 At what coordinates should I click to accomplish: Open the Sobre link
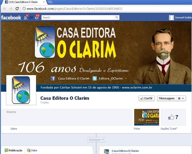(x=14, y=129)
